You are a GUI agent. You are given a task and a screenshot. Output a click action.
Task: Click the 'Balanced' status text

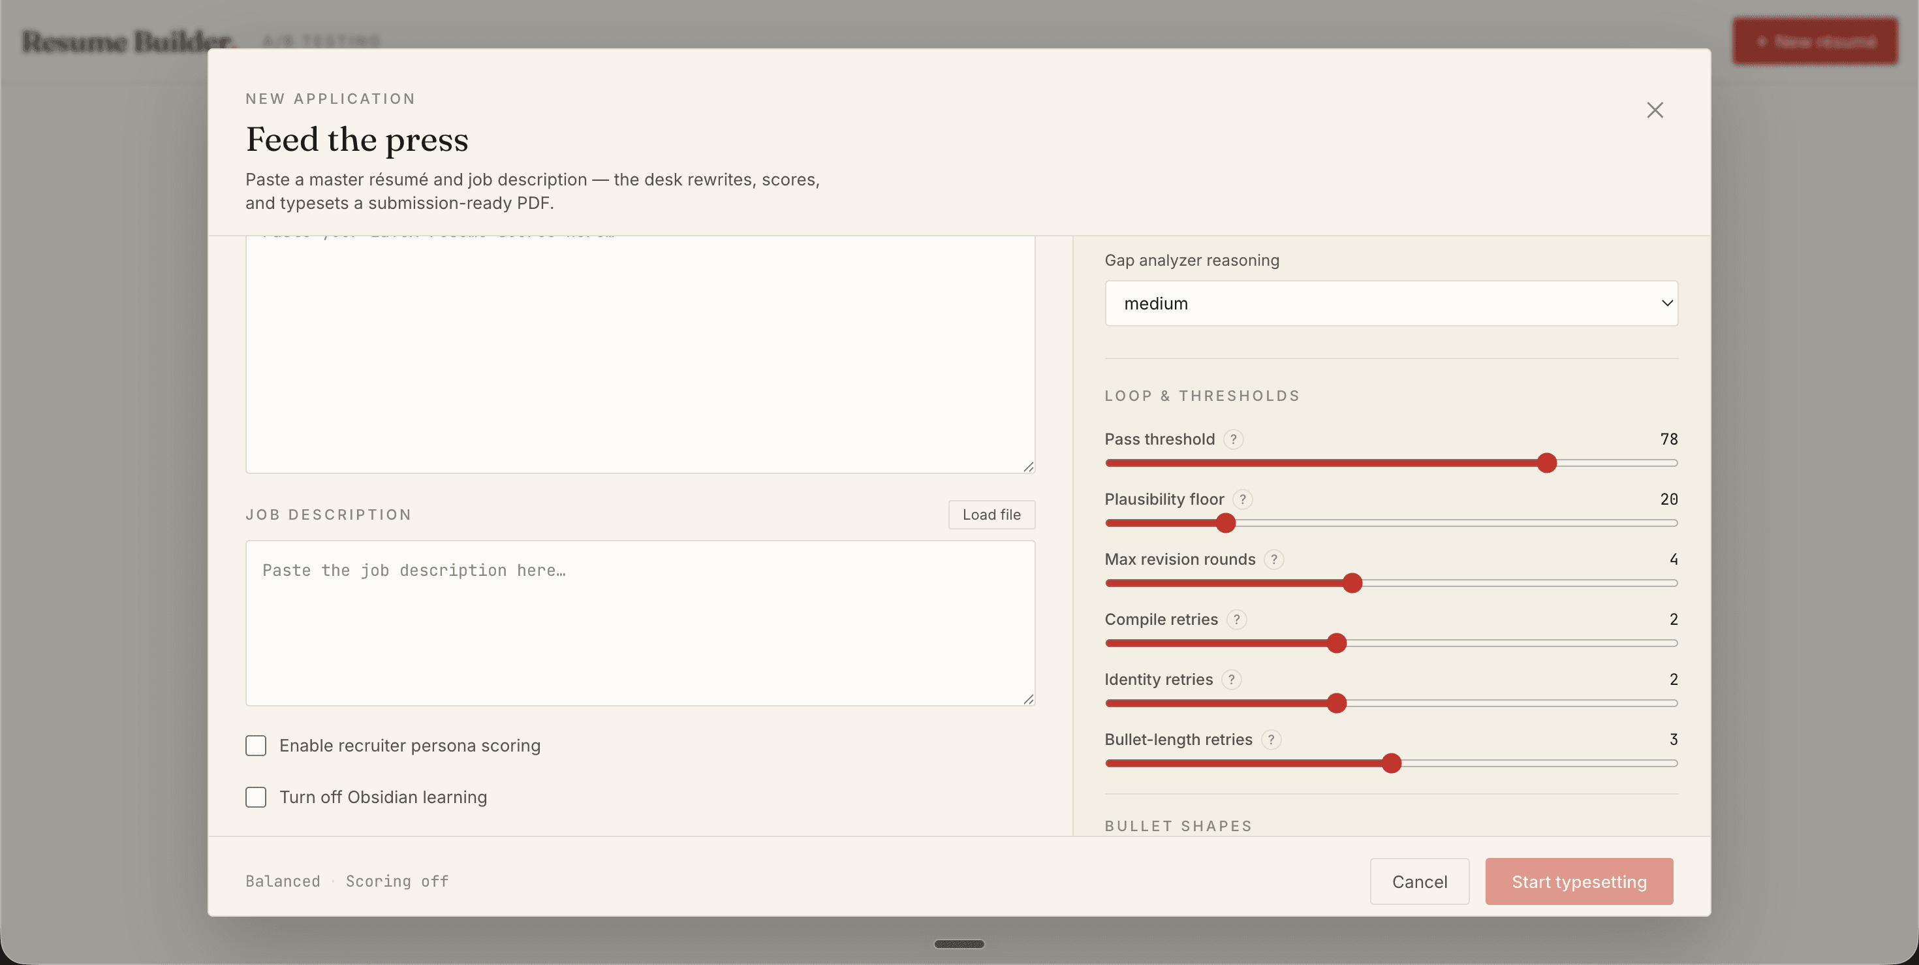283,881
